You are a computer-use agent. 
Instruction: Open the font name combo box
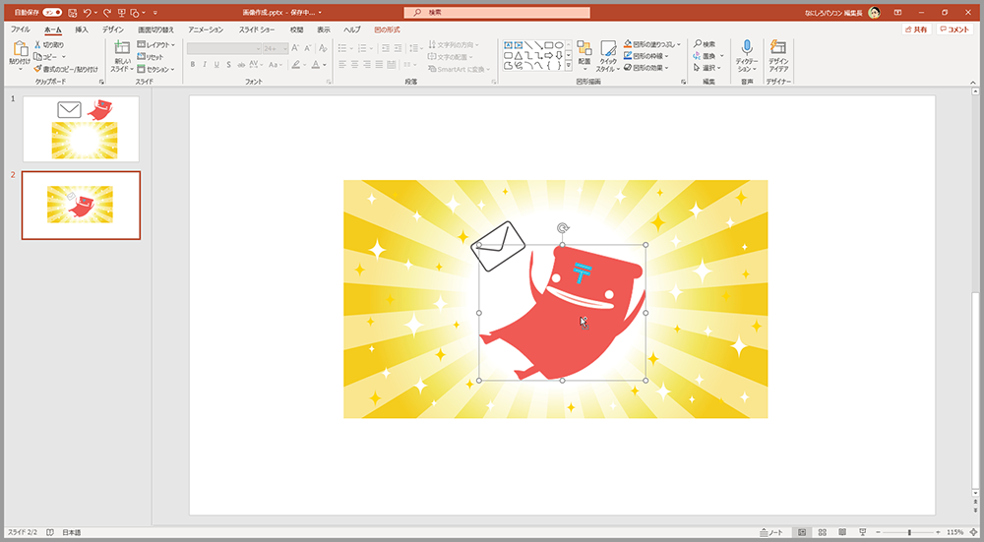coord(224,48)
